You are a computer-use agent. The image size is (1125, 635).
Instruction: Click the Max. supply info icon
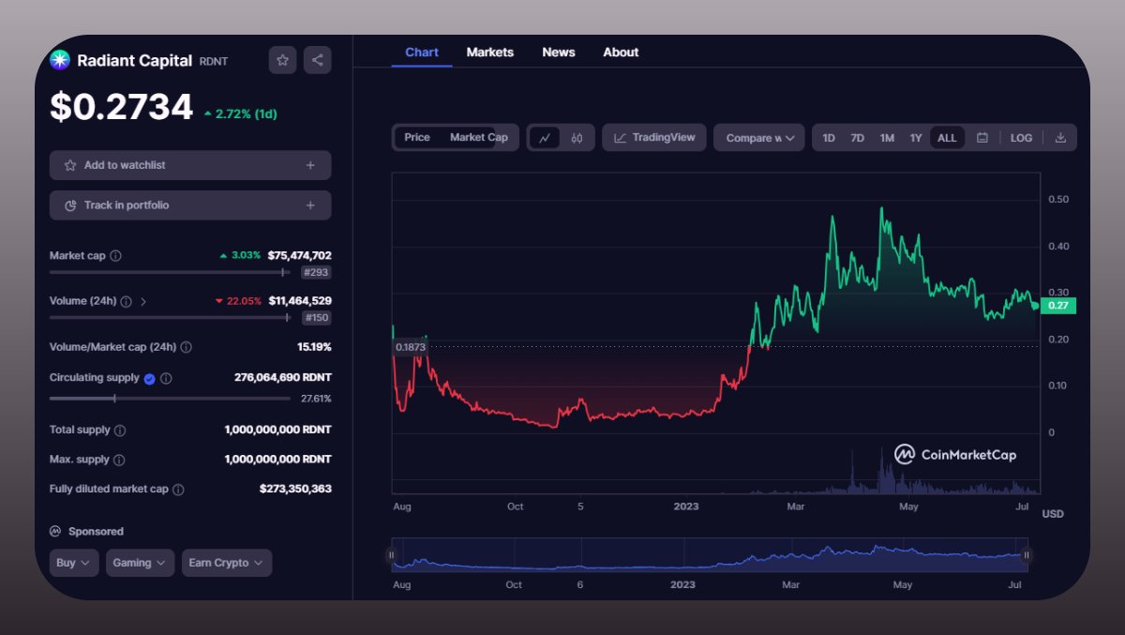[119, 460]
